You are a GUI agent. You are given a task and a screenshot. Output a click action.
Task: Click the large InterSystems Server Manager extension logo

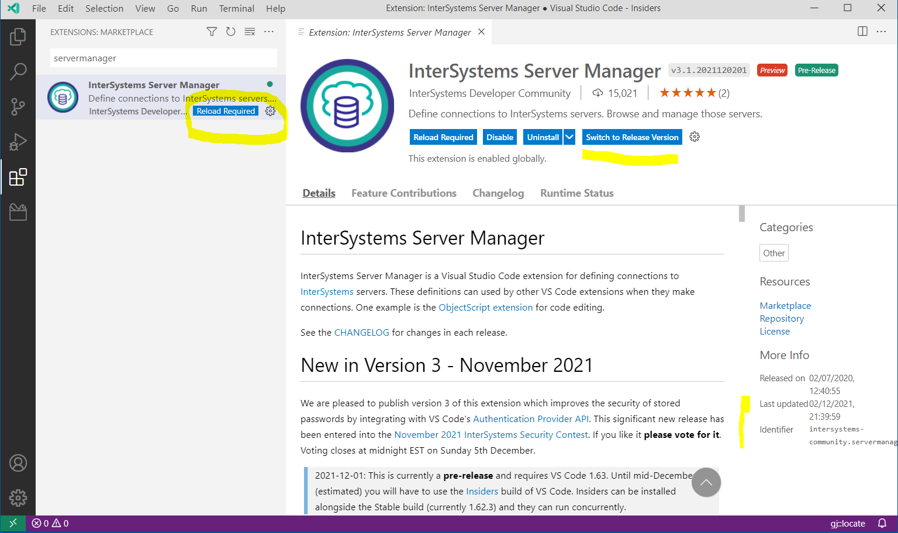347,106
